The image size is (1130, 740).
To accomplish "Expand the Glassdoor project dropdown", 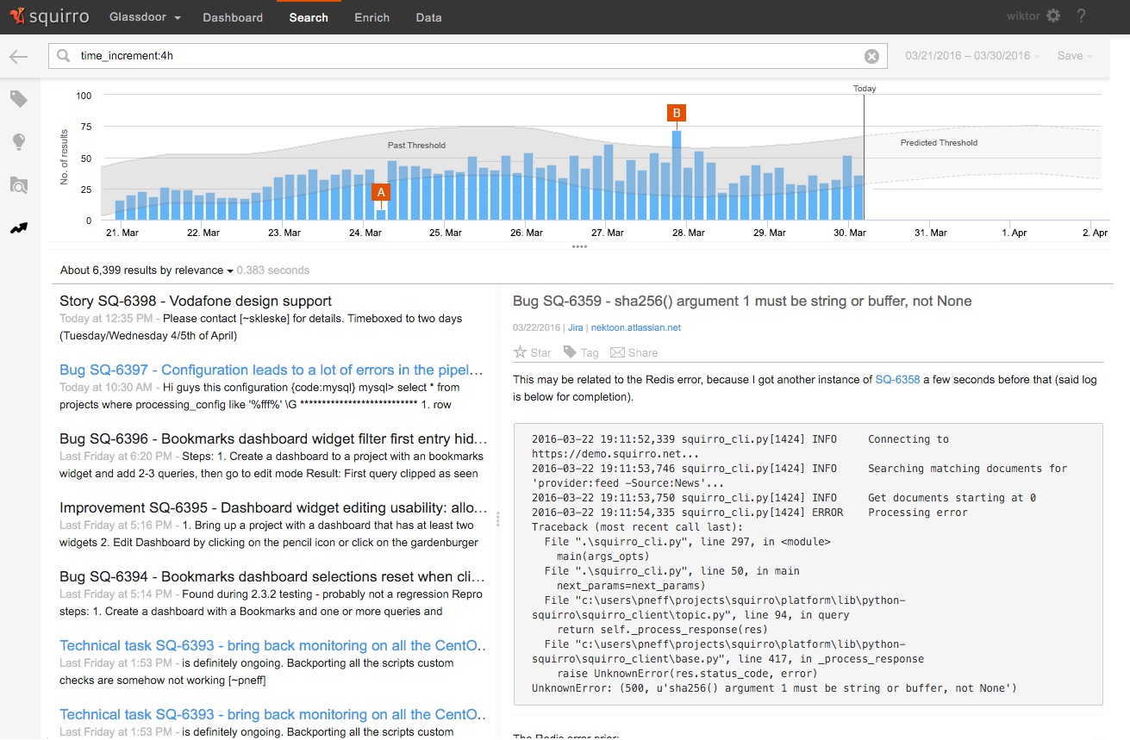I will [145, 17].
